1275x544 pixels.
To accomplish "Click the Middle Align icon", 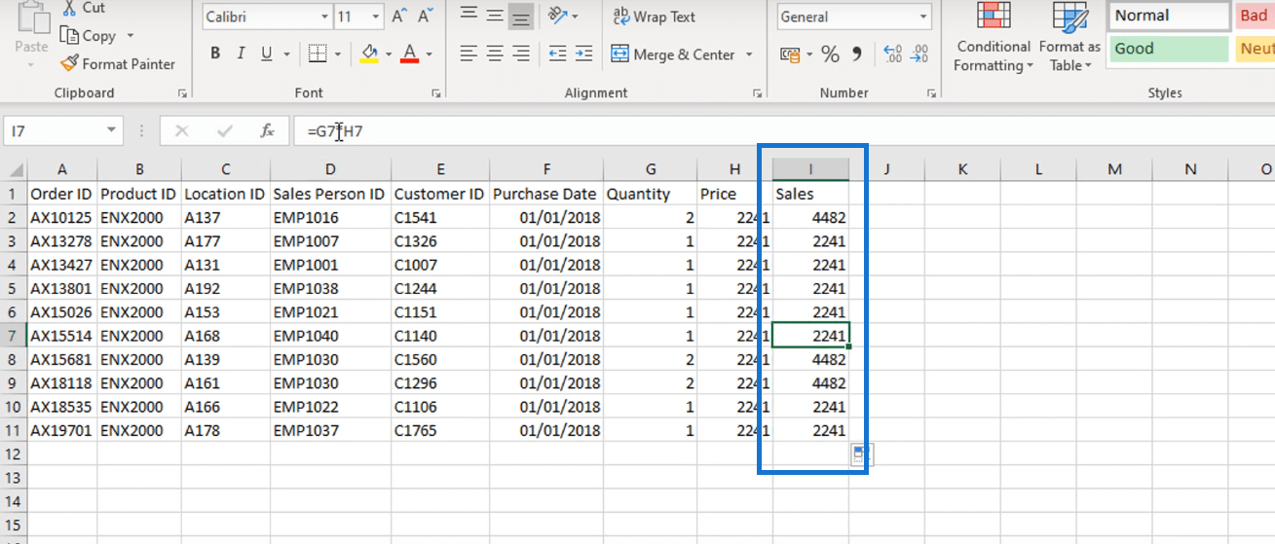I will (x=495, y=16).
